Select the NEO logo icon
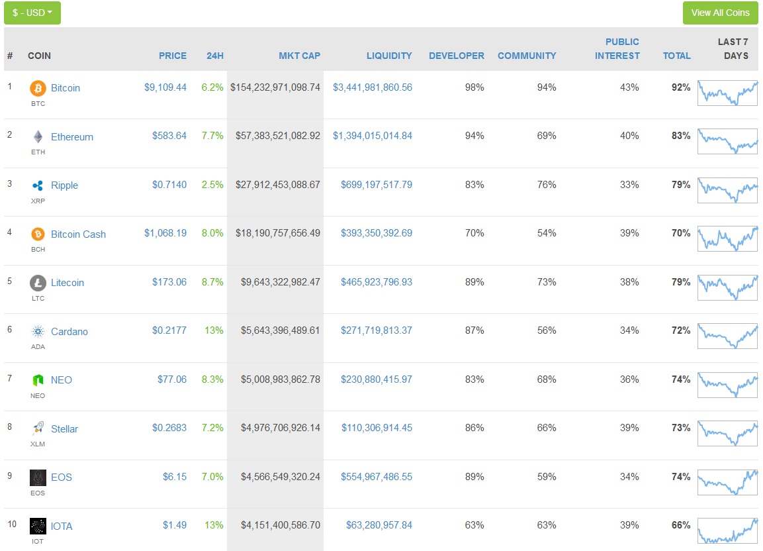The width and height of the screenshot is (763, 551). [38, 379]
